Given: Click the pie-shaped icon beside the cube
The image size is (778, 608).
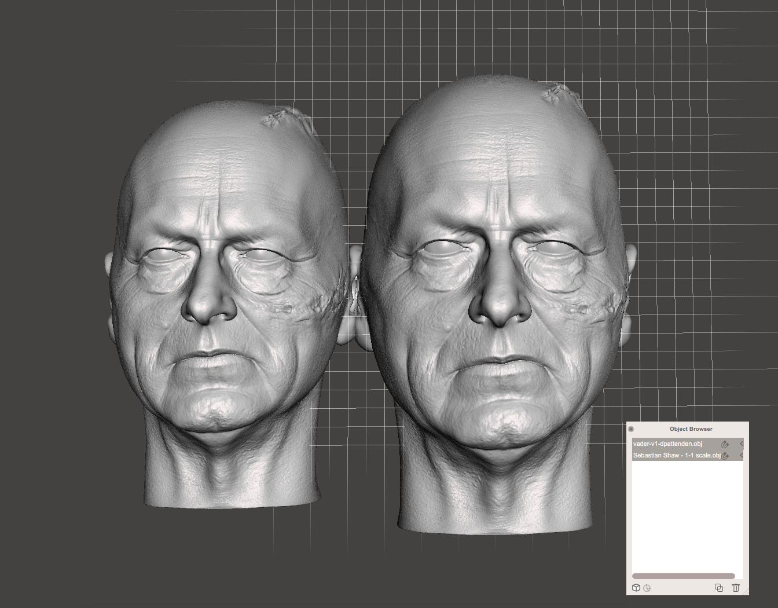Looking at the screenshot, I should 647,588.
